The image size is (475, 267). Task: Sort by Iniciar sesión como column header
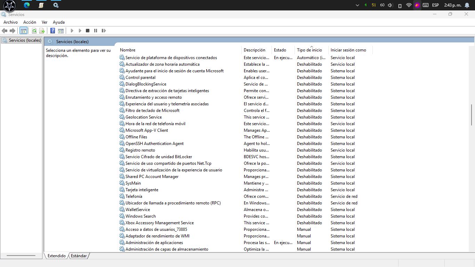351,50
